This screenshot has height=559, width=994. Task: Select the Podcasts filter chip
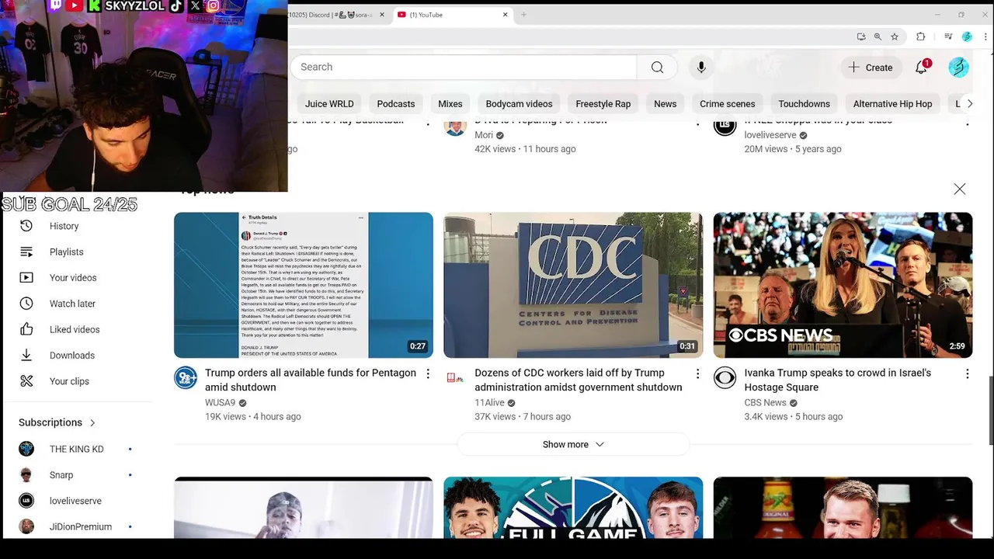pos(396,104)
